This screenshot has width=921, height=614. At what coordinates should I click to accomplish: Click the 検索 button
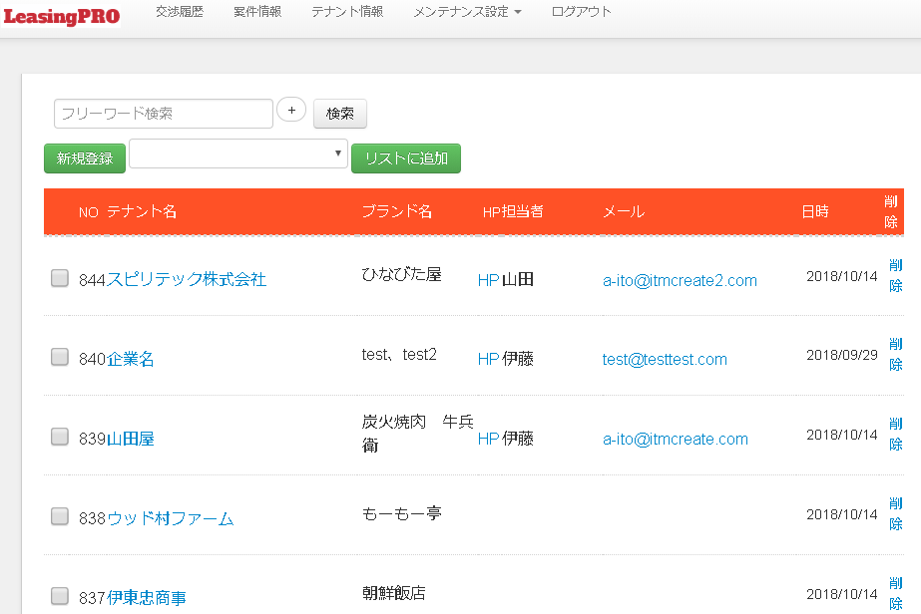coord(340,114)
